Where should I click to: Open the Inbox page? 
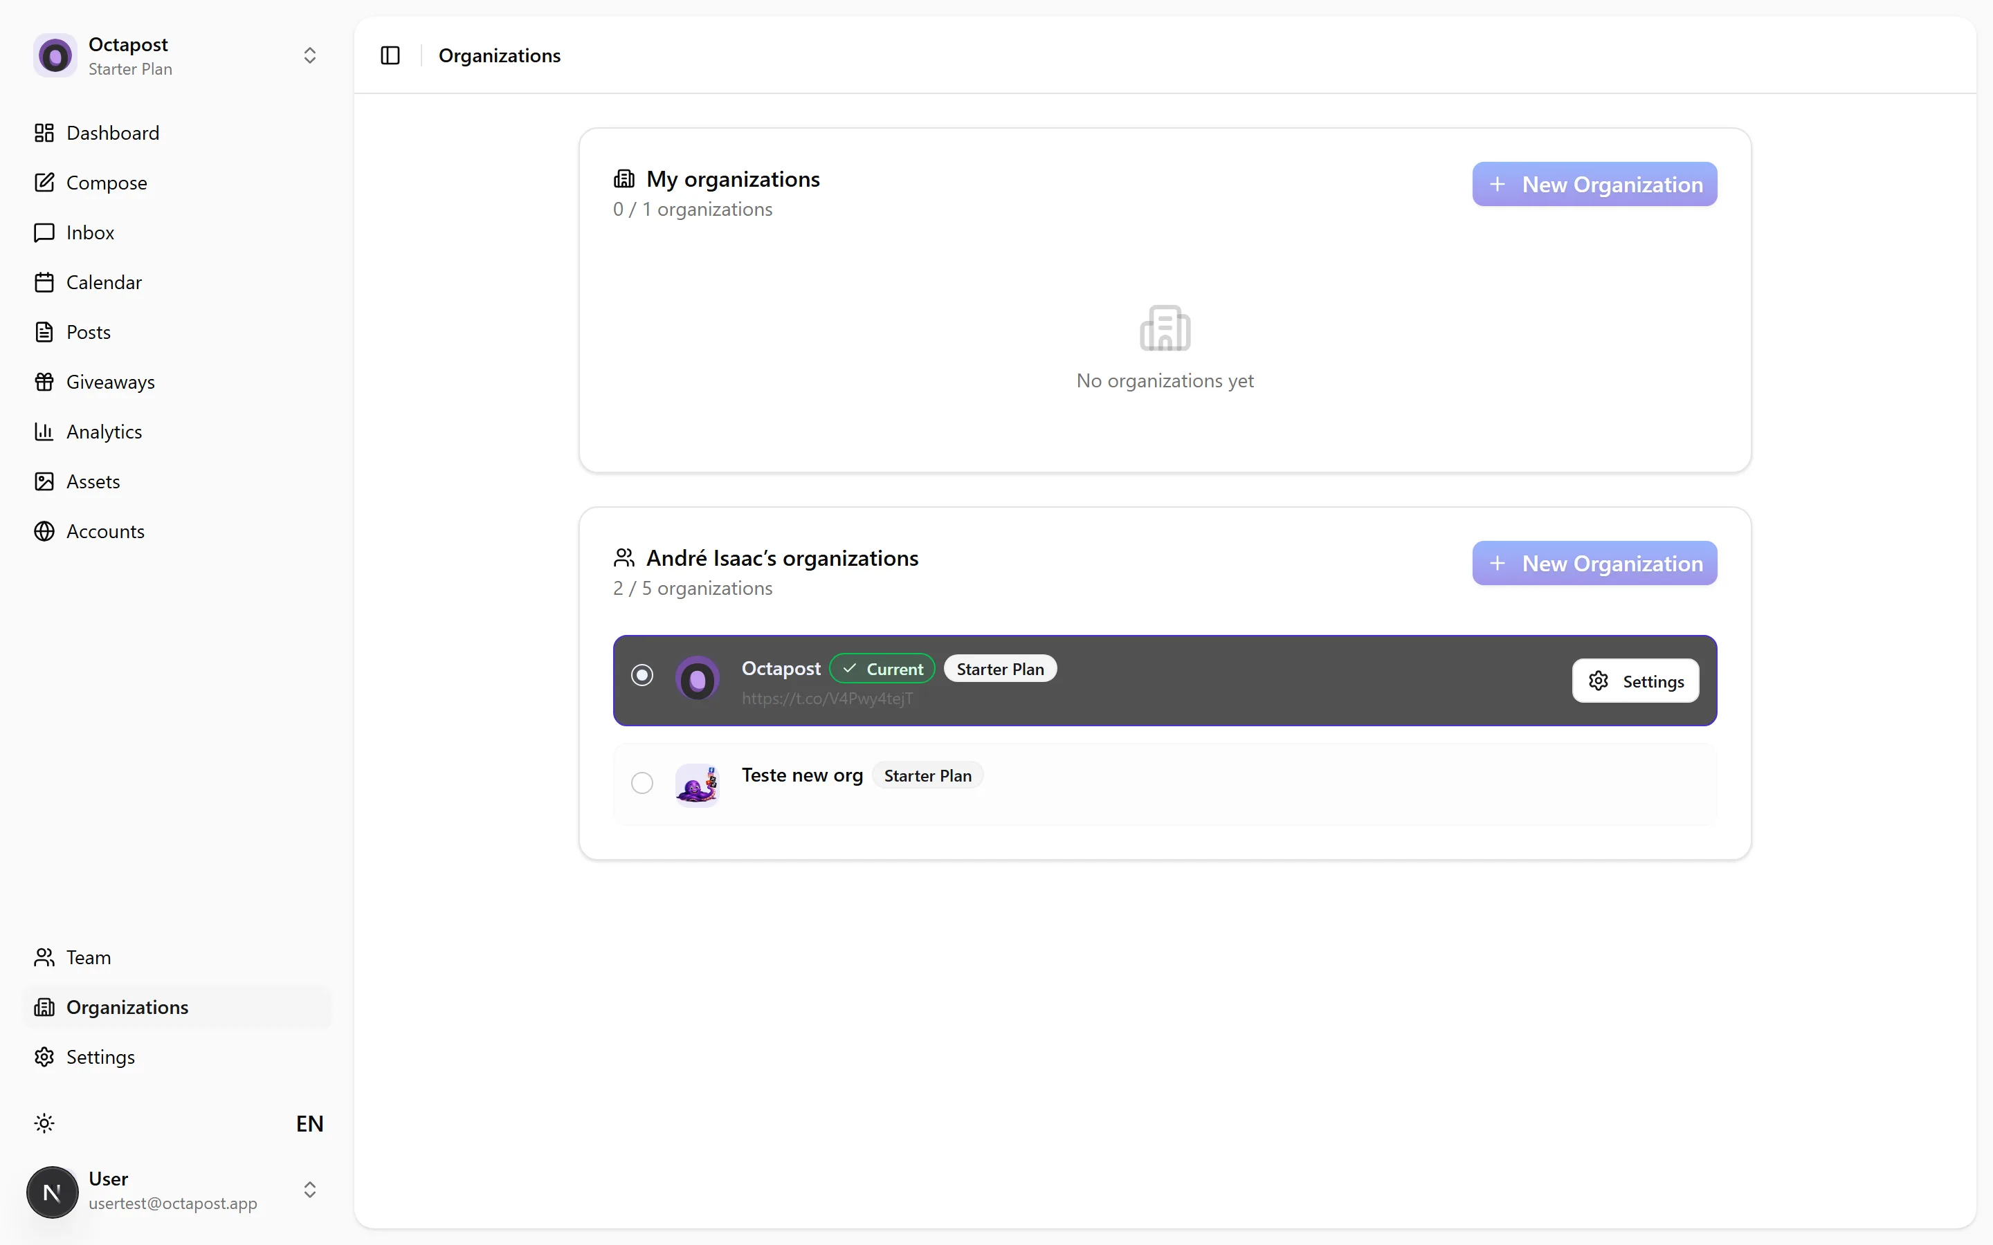coord(178,232)
